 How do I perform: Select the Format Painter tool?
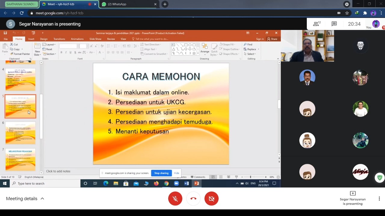tap(20, 54)
